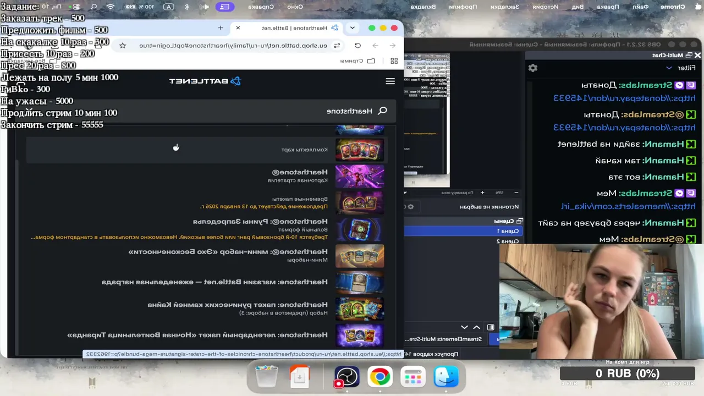
Task: Open the Downloads stack in the Dock
Action: tap(300, 377)
